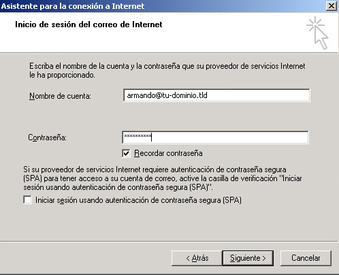
Task: Click the Escriba el nombre de la cuenta text
Action: pyautogui.click(x=167, y=70)
